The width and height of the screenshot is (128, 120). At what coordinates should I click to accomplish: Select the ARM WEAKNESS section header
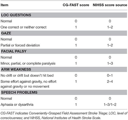click(64, 69)
